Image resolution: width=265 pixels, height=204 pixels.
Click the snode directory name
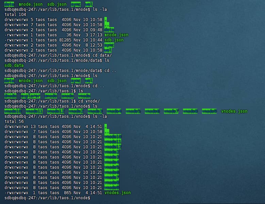[67, 96]
